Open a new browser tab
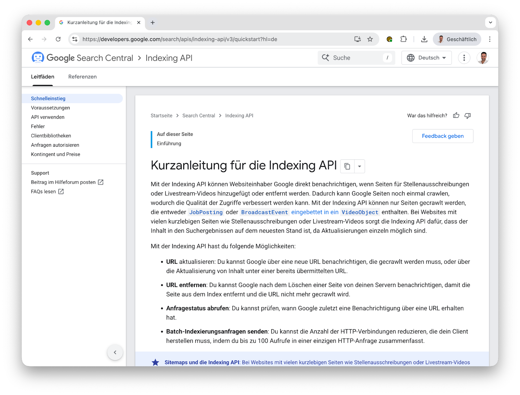Viewport: 520px width, 395px height. pyautogui.click(x=153, y=22)
